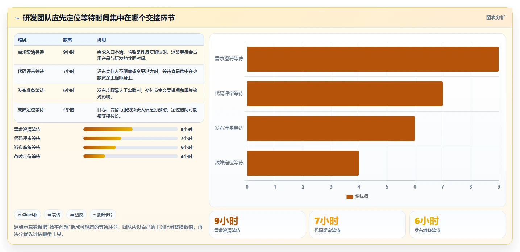This screenshot has width=520, height=252.
Task: Click the x-axis tick label 5
Action: click(x=387, y=187)
